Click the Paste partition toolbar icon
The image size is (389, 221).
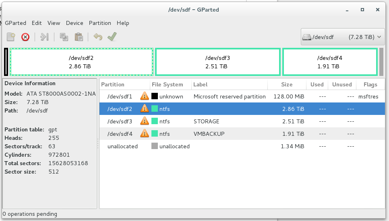79,37
